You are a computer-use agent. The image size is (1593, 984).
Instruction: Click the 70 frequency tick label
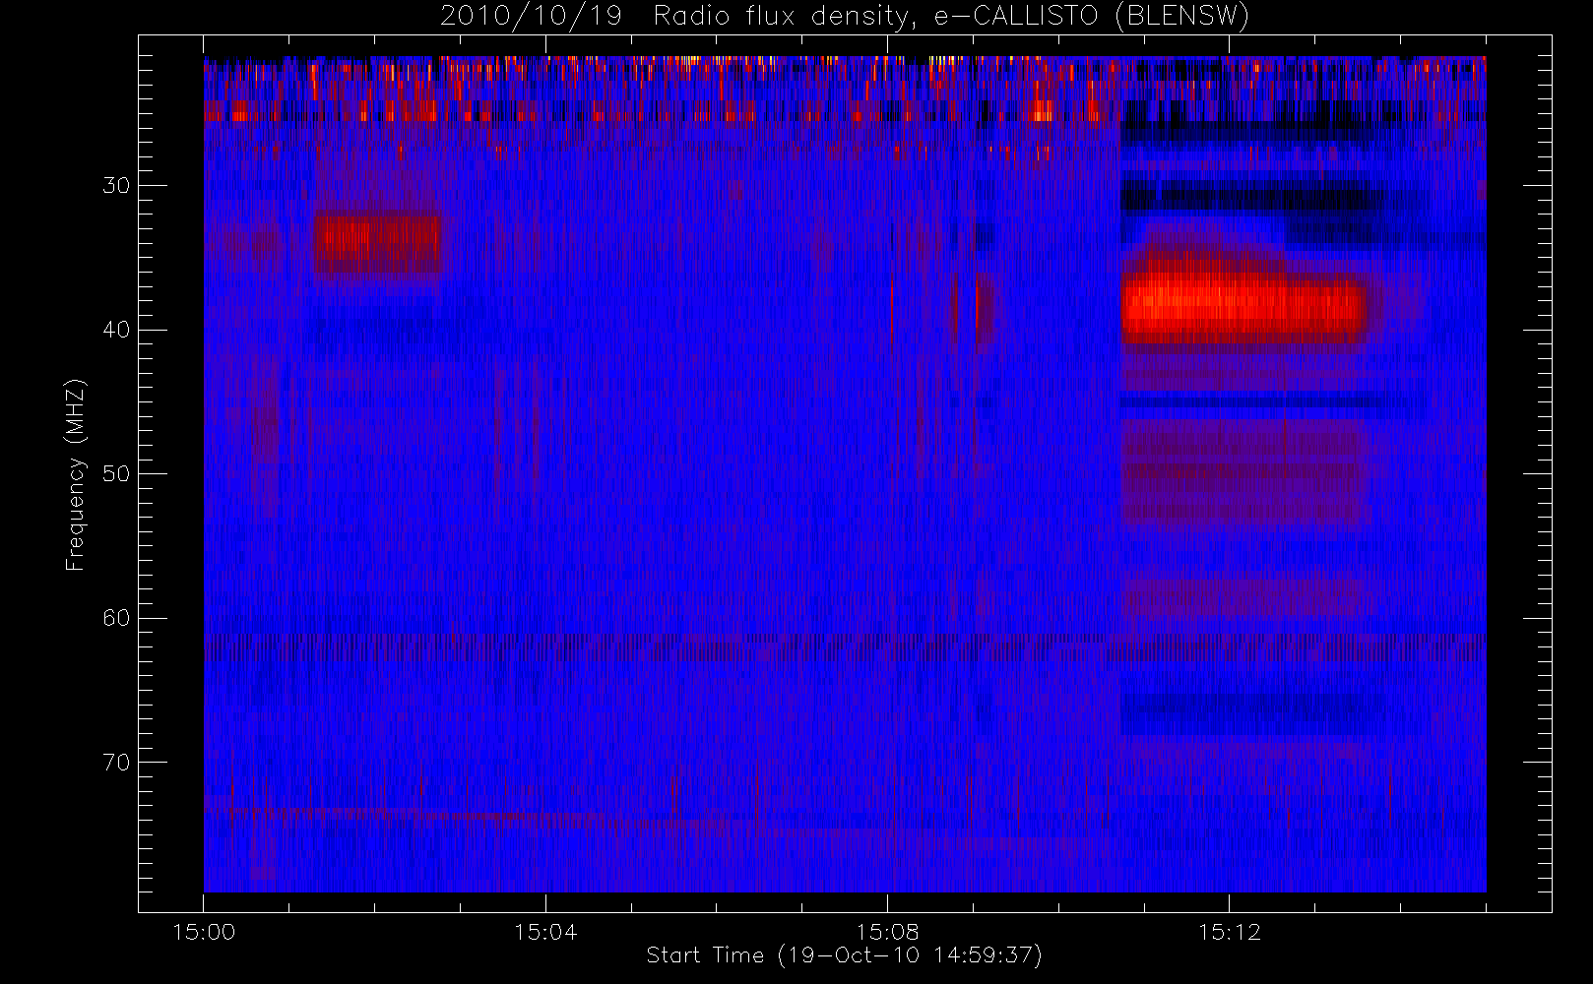click(x=116, y=763)
